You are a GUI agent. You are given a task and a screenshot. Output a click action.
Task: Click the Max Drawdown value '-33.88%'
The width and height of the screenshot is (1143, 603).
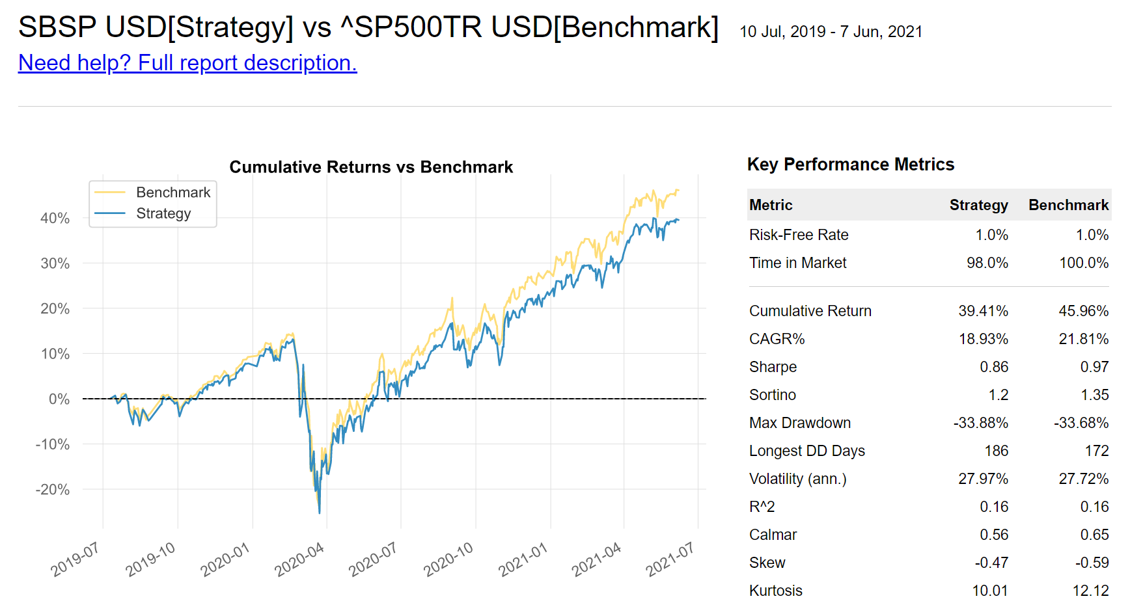980,423
